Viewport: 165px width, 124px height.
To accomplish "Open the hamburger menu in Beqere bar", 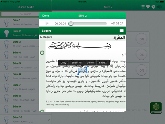I will [121, 31].
